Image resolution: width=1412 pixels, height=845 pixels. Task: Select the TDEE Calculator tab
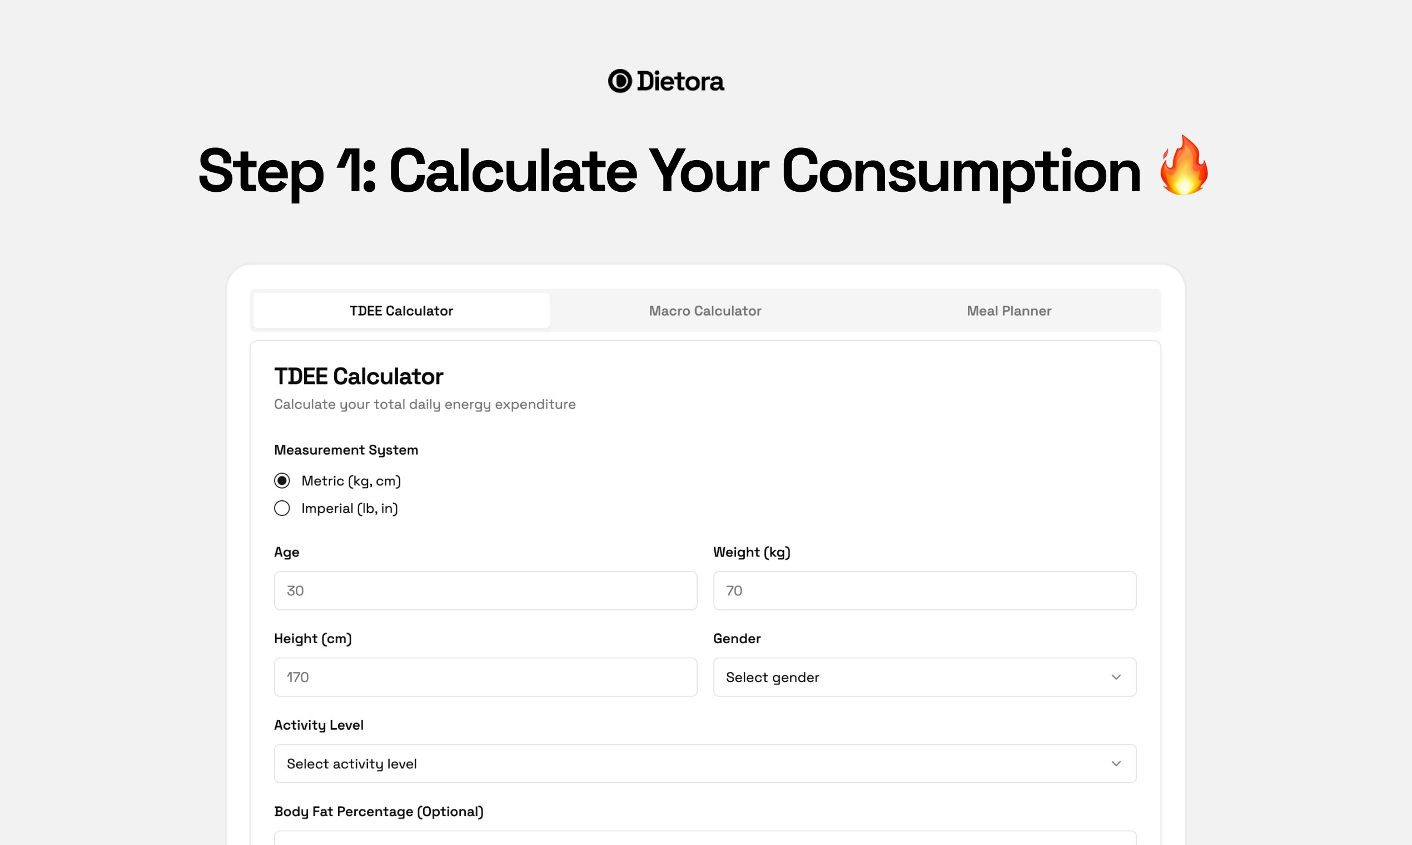point(401,311)
